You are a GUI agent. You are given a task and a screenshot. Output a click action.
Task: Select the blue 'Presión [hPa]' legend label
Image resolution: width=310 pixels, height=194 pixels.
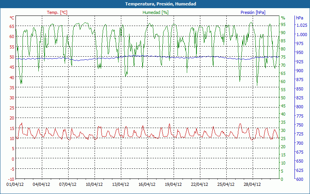pyautogui.click(x=253, y=12)
